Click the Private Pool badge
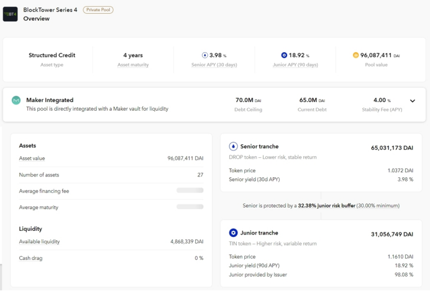This screenshot has width=430, height=291. 98,9
